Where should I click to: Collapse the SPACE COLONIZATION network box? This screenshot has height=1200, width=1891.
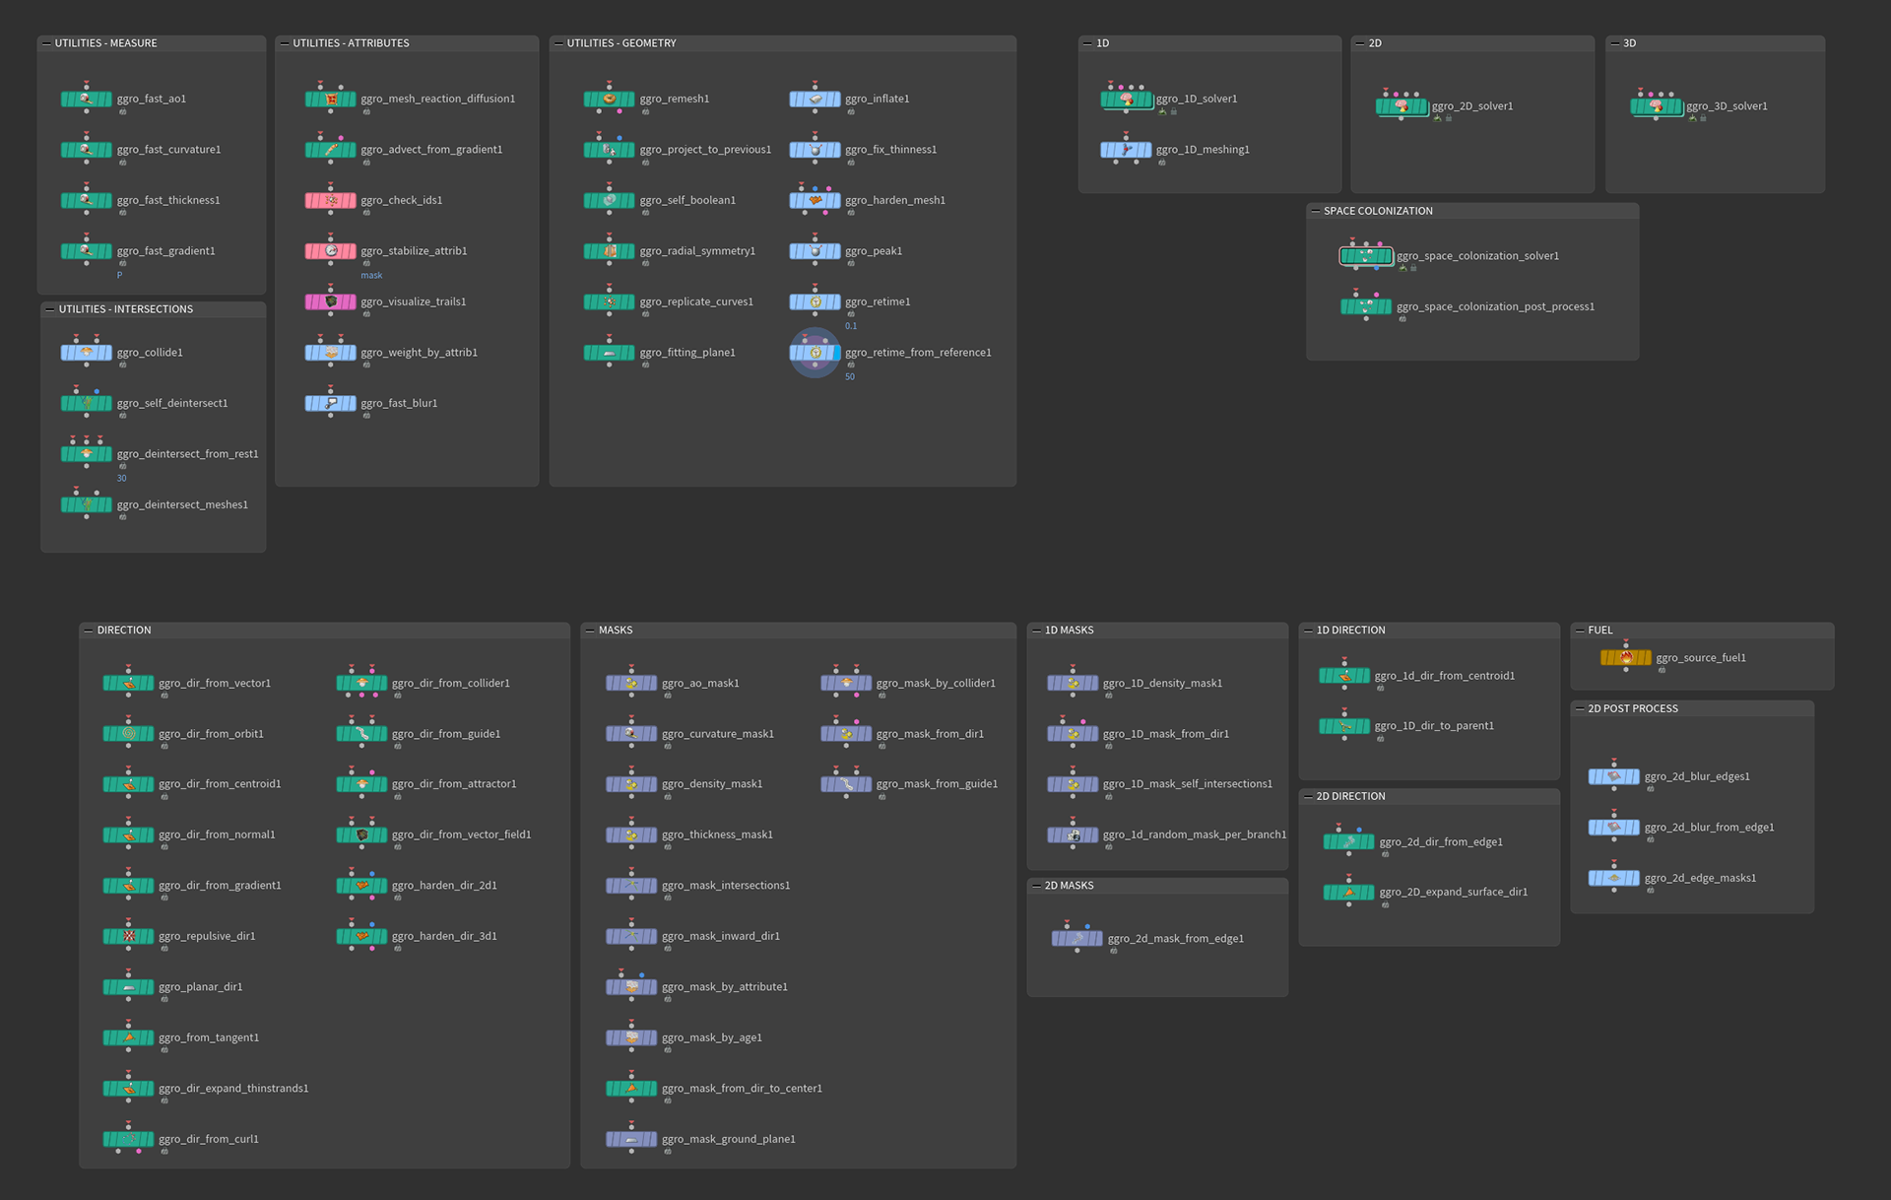click(1316, 211)
